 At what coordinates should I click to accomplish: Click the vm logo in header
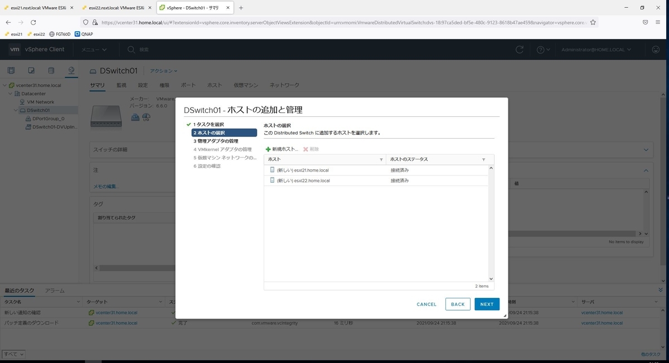click(x=15, y=50)
